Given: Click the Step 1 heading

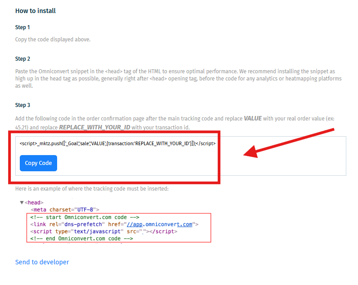Looking at the screenshot, I should [x=22, y=27].
